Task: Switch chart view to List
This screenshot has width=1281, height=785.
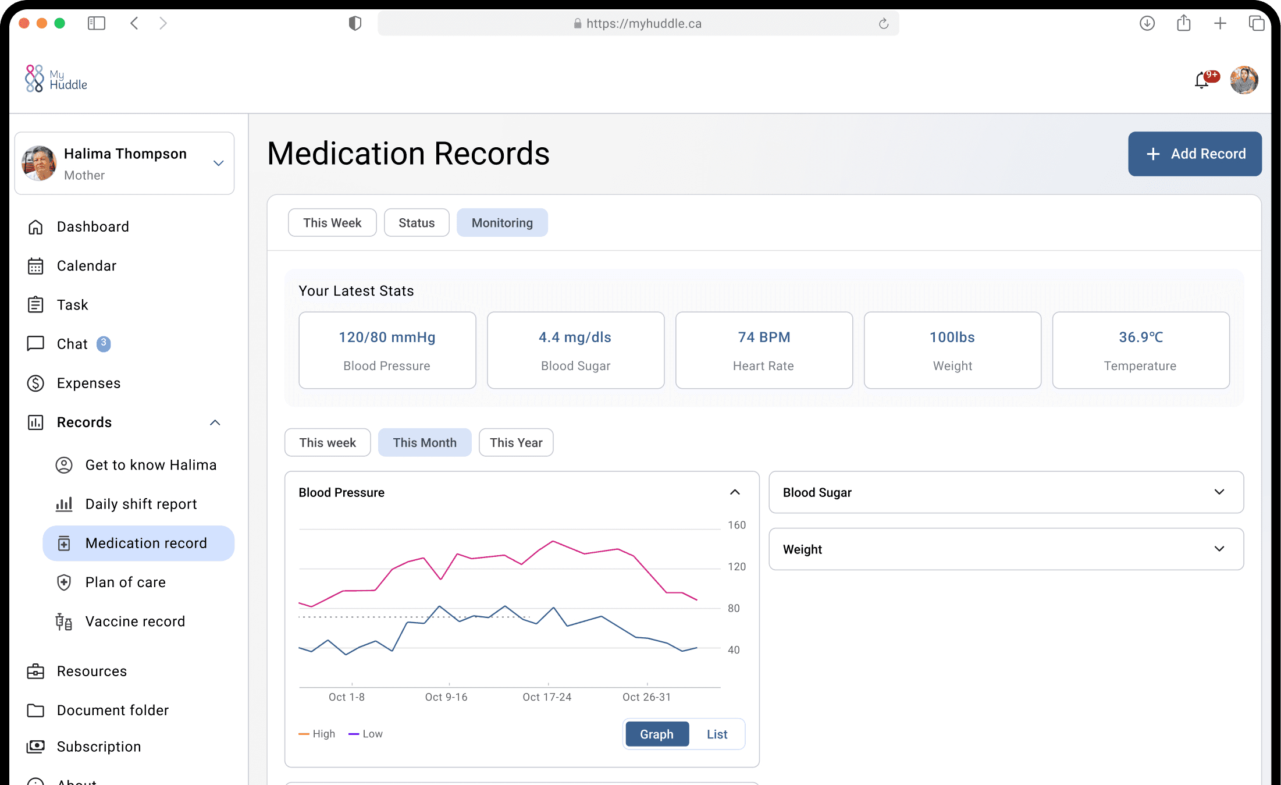Action: 717,734
